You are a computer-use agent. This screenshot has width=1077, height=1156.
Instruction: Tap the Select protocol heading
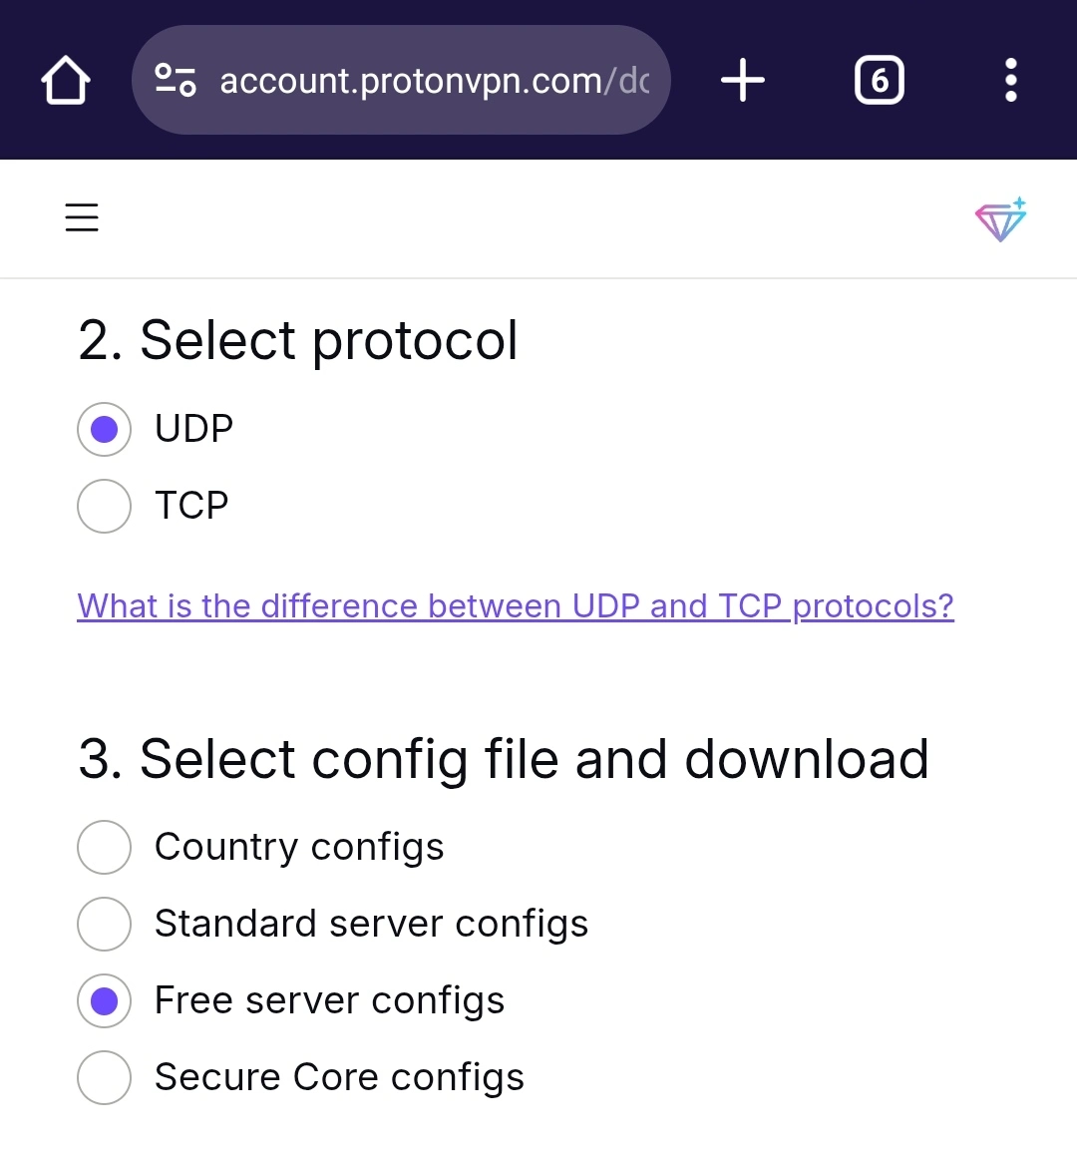point(298,340)
